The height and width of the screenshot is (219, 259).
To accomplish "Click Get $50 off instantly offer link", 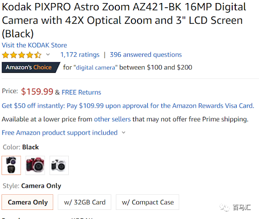I will (128, 106).
